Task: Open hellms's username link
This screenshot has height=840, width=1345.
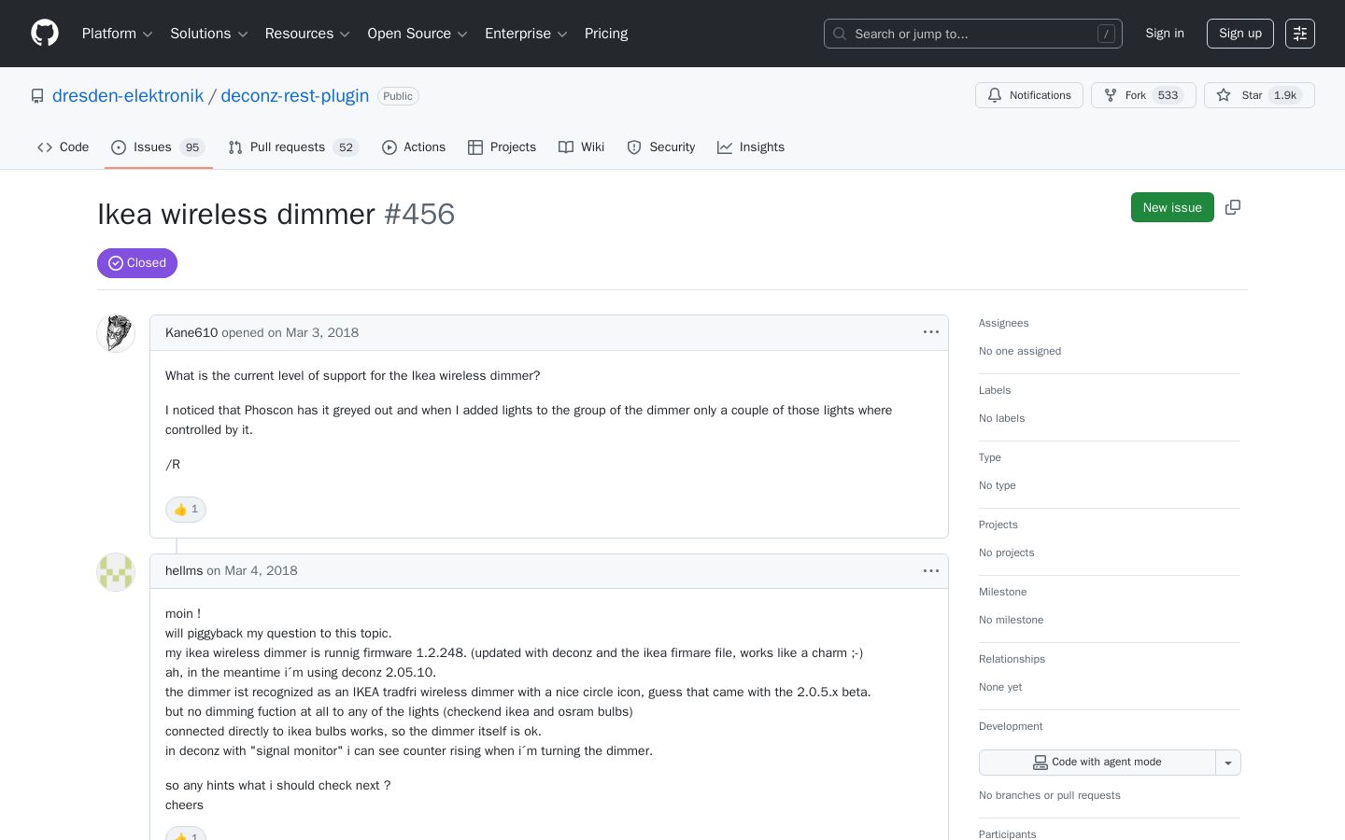Action: (184, 570)
